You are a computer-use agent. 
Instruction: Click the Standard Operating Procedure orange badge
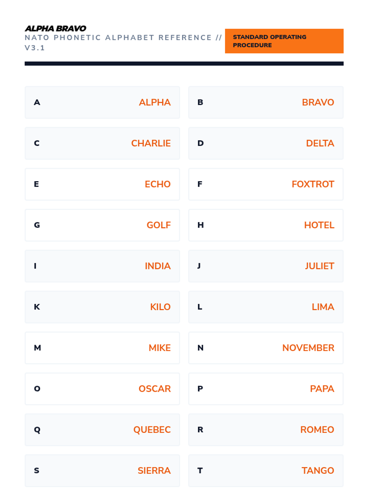click(284, 41)
